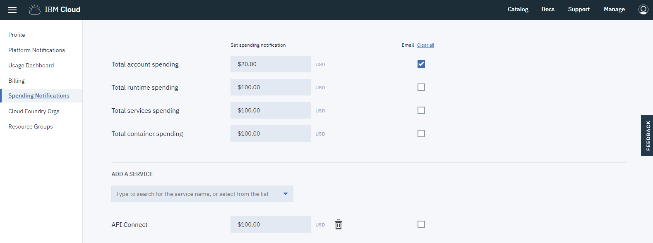Open the Feedback side tab
This screenshot has height=243, width=653.
tap(647, 136)
